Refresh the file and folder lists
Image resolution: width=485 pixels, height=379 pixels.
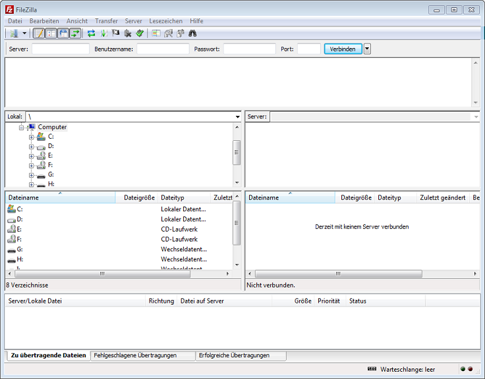coord(91,34)
